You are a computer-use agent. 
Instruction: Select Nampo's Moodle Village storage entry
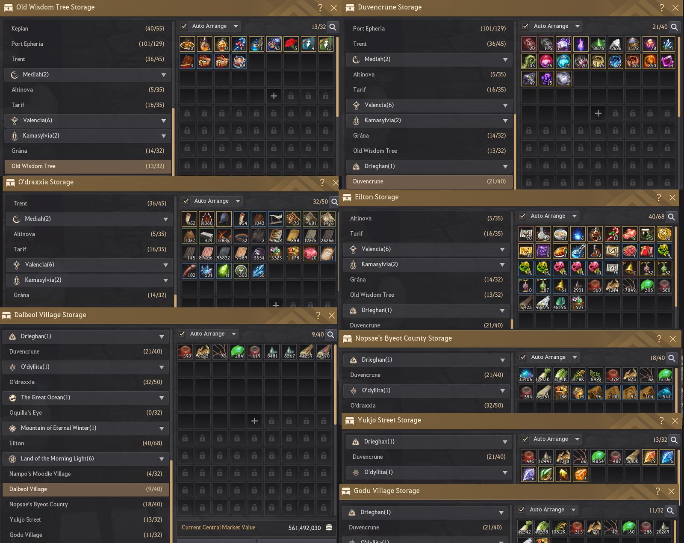(x=86, y=474)
